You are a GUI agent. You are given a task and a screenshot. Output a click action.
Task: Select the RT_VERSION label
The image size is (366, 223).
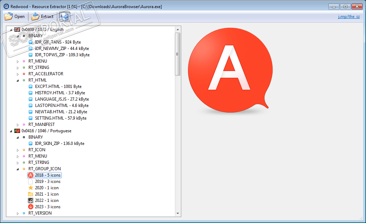pos(40,213)
